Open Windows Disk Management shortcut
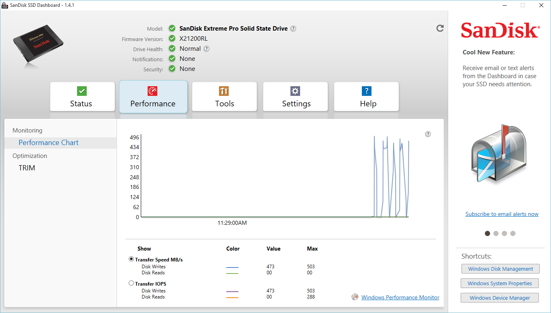The height and width of the screenshot is (313, 551). coord(501,269)
